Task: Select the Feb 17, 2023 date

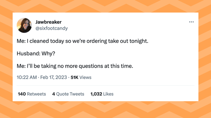Action: [54, 77]
